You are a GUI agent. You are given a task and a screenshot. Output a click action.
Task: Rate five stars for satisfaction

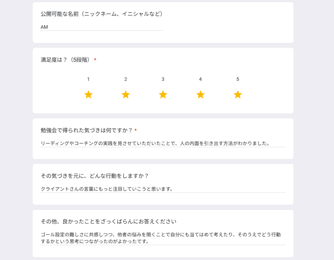coord(238,95)
